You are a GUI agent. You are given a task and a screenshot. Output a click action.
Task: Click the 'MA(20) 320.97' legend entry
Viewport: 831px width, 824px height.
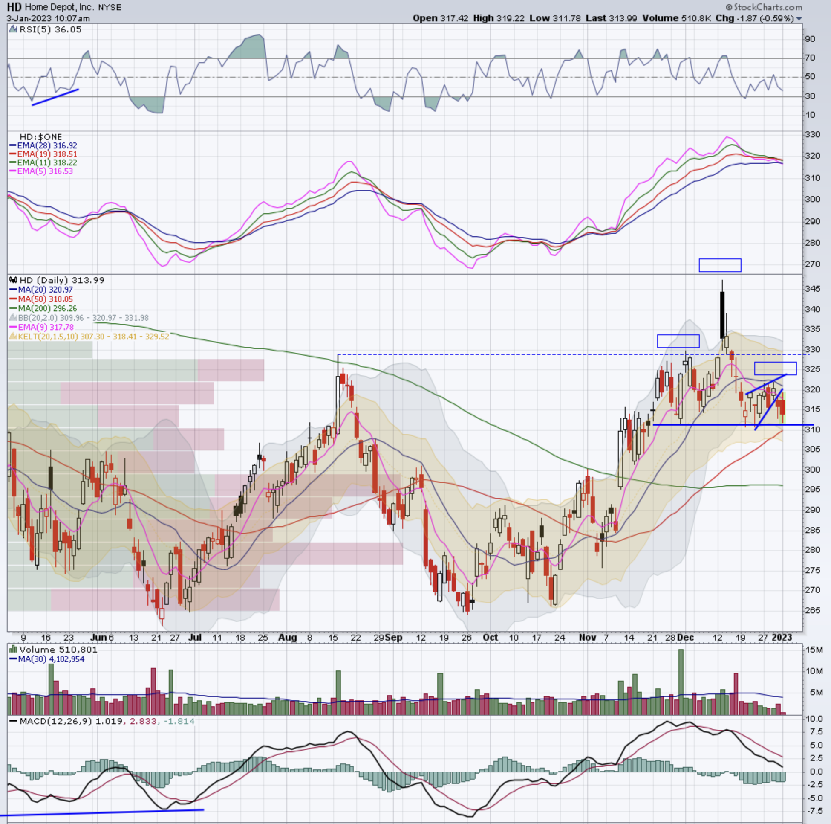pyautogui.click(x=45, y=290)
